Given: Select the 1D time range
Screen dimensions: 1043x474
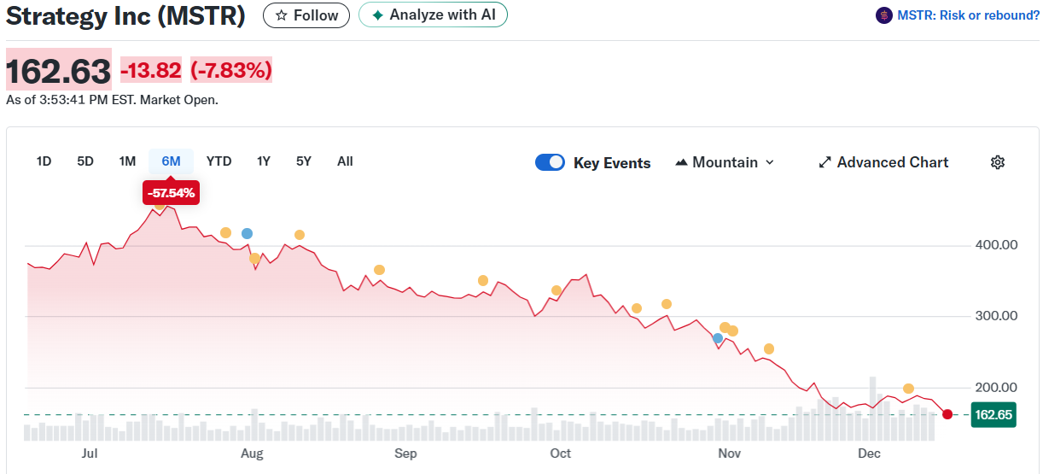Looking at the screenshot, I should [44, 161].
